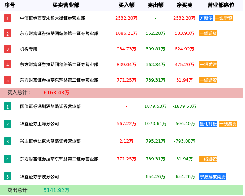
Task: Click the 净买卖 column header
Action: coord(184,5)
